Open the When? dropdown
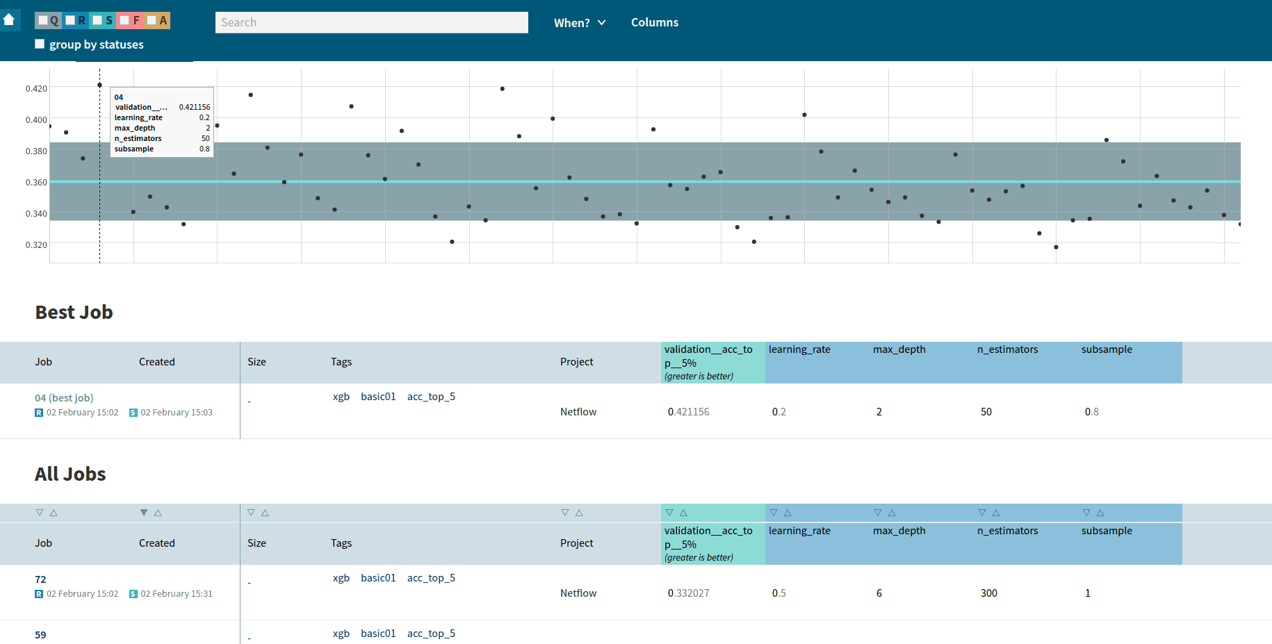The width and height of the screenshot is (1272, 644). [580, 23]
